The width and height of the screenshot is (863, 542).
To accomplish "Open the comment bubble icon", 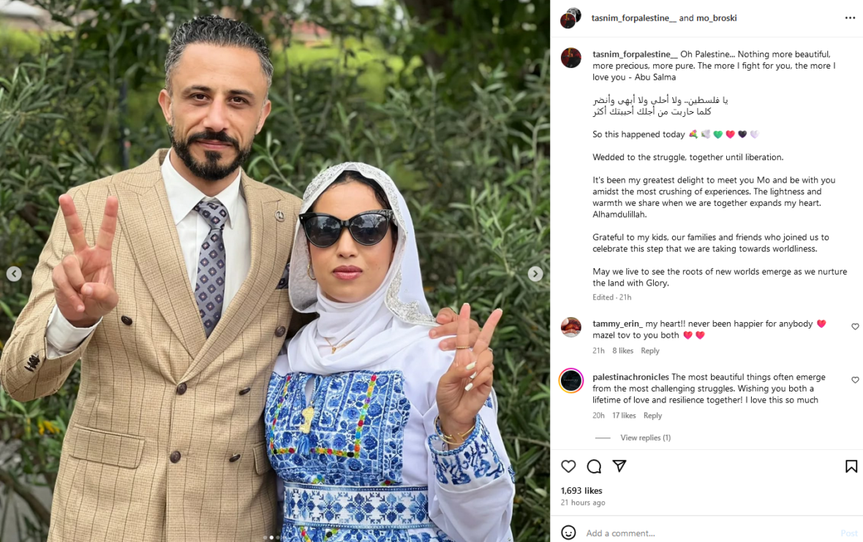I will pos(594,467).
